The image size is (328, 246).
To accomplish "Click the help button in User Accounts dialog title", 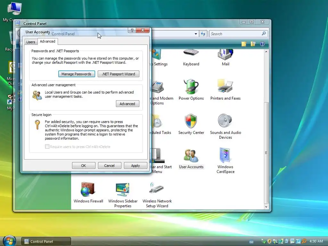I will point(132,30).
